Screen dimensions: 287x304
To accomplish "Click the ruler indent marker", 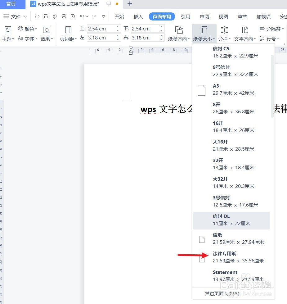I will click(x=131, y=51).
